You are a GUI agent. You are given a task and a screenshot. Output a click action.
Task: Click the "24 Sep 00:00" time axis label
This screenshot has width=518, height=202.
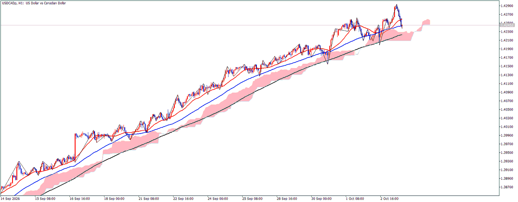pos(218,199)
